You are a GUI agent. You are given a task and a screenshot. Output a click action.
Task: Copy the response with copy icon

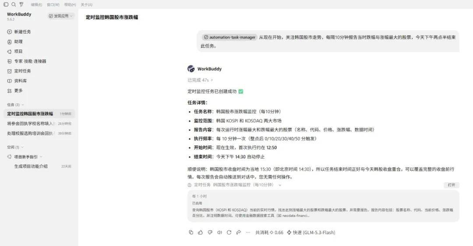191,232
